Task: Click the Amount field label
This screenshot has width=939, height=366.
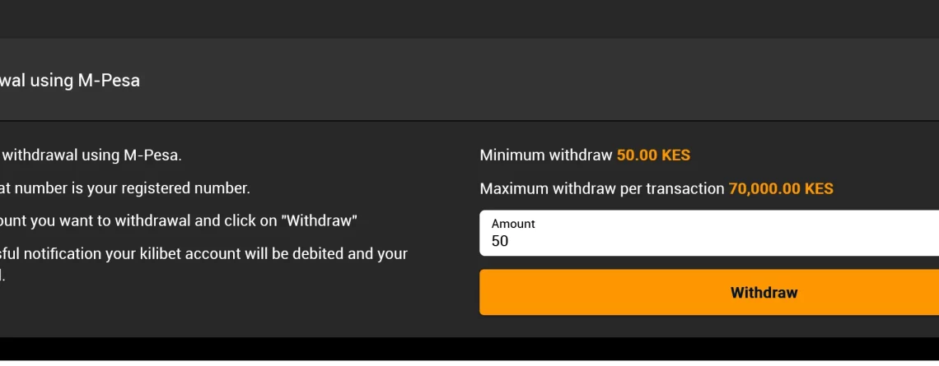Action: click(x=512, y=224)
